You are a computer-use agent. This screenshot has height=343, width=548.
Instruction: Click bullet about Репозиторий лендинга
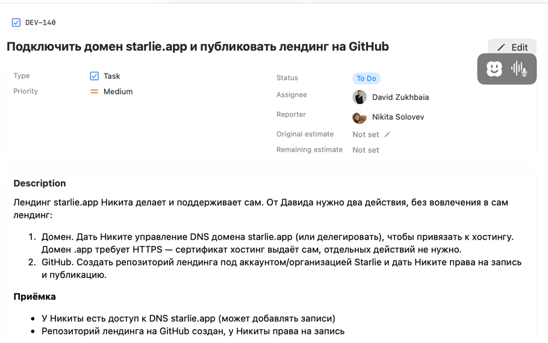(x=193, y=331)
